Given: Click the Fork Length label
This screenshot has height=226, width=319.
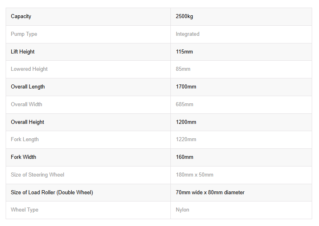Looking at the screenshot, I should (x=25, y=140).
